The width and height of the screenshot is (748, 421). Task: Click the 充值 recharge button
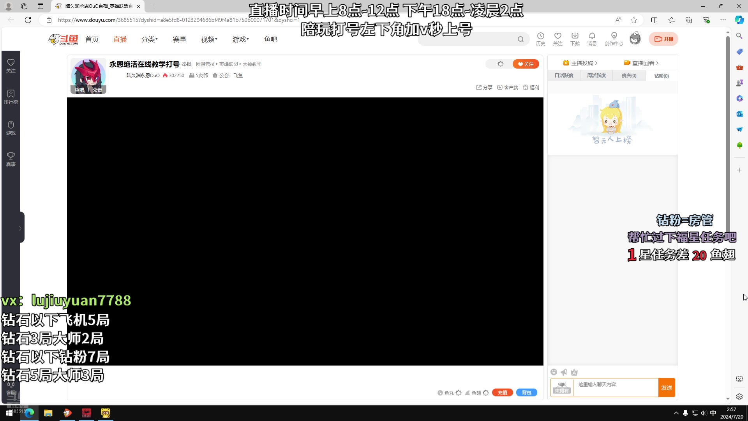coord(503,393)
